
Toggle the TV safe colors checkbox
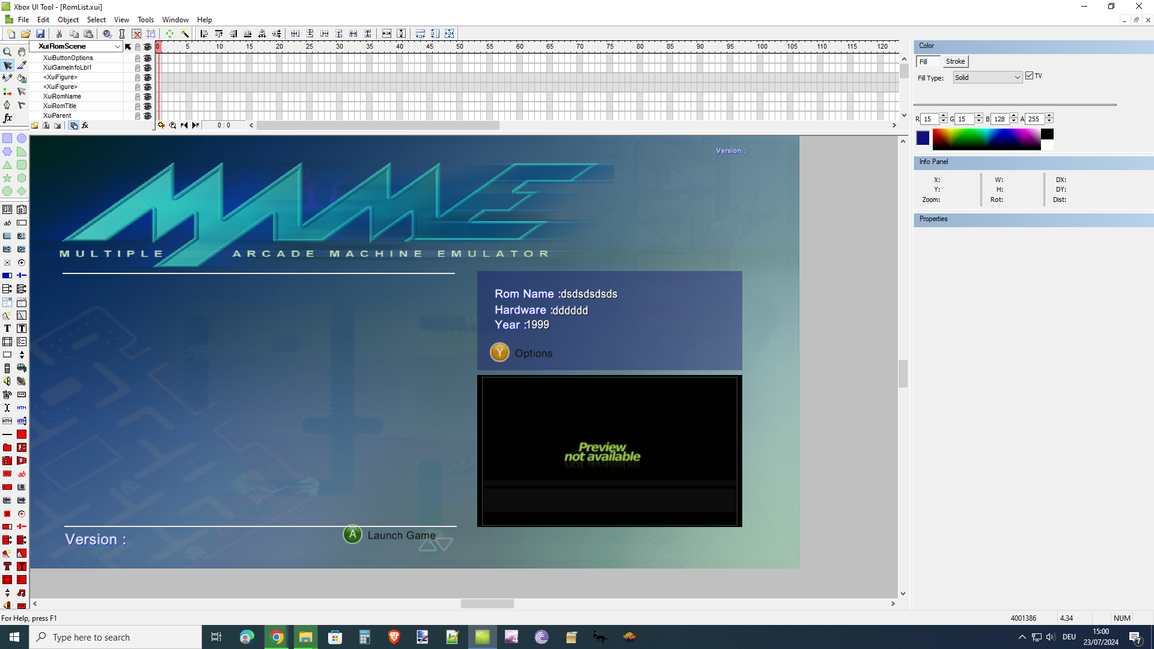click(1029, 76)
